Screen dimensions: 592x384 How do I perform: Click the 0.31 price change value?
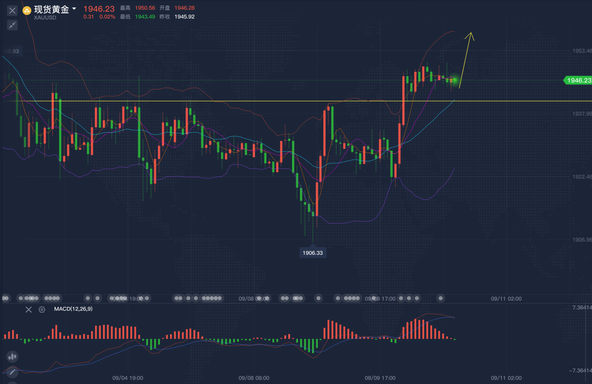point(88,17)
